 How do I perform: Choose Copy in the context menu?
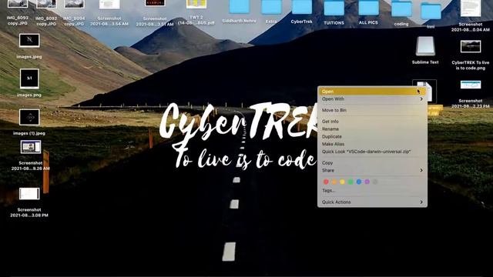[372, 163]
